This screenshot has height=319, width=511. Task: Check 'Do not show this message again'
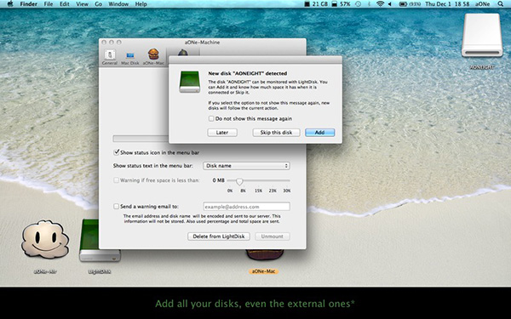tap(211, 118)
